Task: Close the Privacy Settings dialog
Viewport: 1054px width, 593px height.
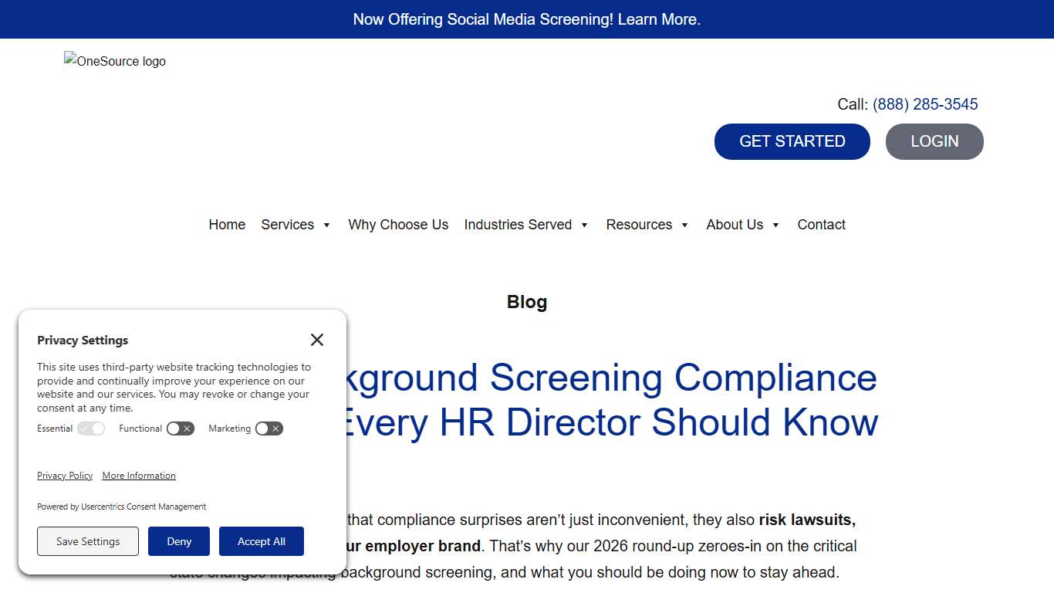Action: pos(316,340)
